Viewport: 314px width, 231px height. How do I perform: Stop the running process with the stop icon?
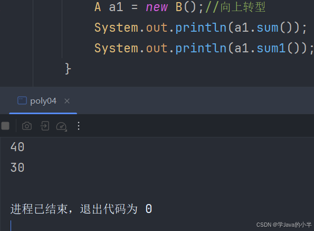5,126
